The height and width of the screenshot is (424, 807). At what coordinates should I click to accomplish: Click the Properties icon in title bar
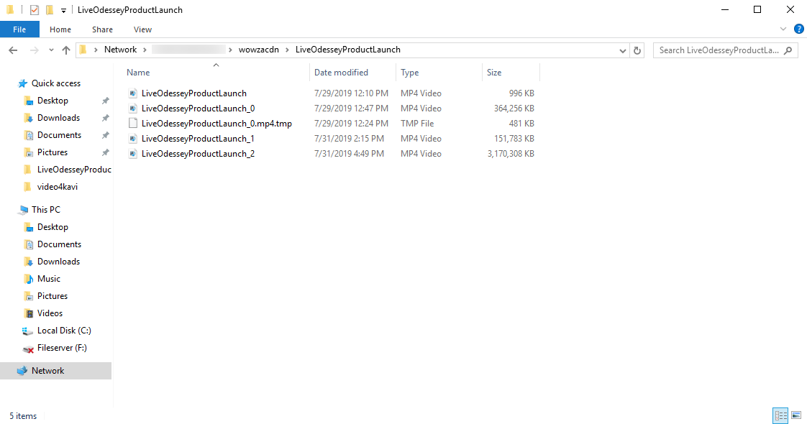[34, 10]
